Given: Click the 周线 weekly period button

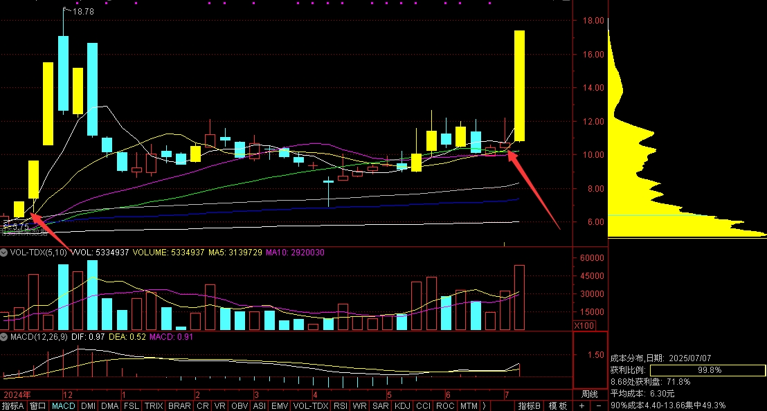Looking at the screenshot, I should pyautogui.click(x=589, y=394).
